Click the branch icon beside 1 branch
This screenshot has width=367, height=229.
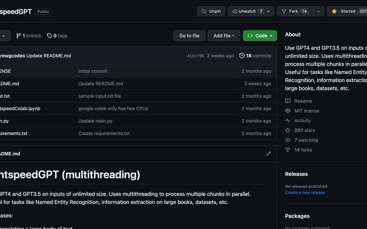tap(18, 36)
